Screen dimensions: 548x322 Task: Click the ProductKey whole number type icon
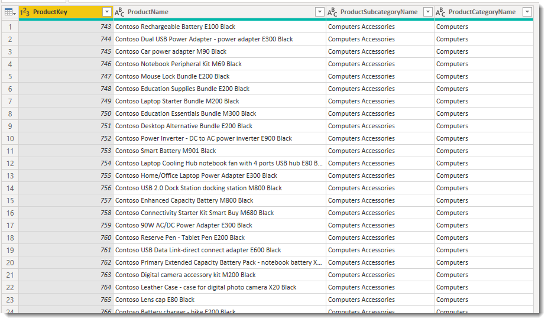tap(24, 12)
